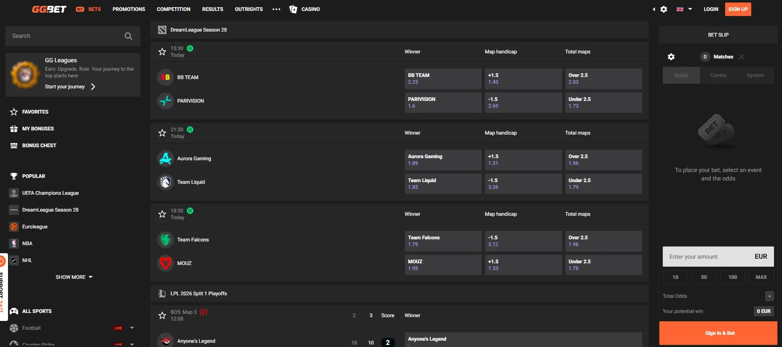Favorite the Aurora Gaming vs Team Liquid match
This screenshot has height=347, width=782.
coord(162,133)
